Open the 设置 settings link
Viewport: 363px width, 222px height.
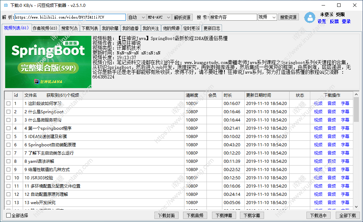click(322, 21)
